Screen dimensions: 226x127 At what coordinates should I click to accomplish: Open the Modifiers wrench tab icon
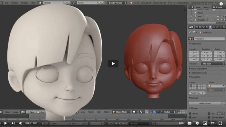tap(217, 27)
